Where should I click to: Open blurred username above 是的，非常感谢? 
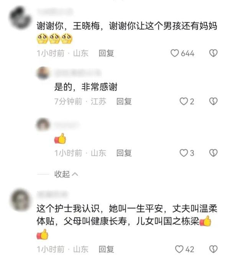coord(78,73)
